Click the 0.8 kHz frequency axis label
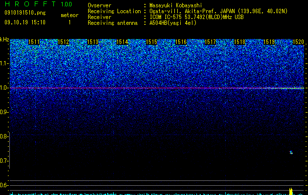The height and width of the screenshot is (195, 308). 4,136
